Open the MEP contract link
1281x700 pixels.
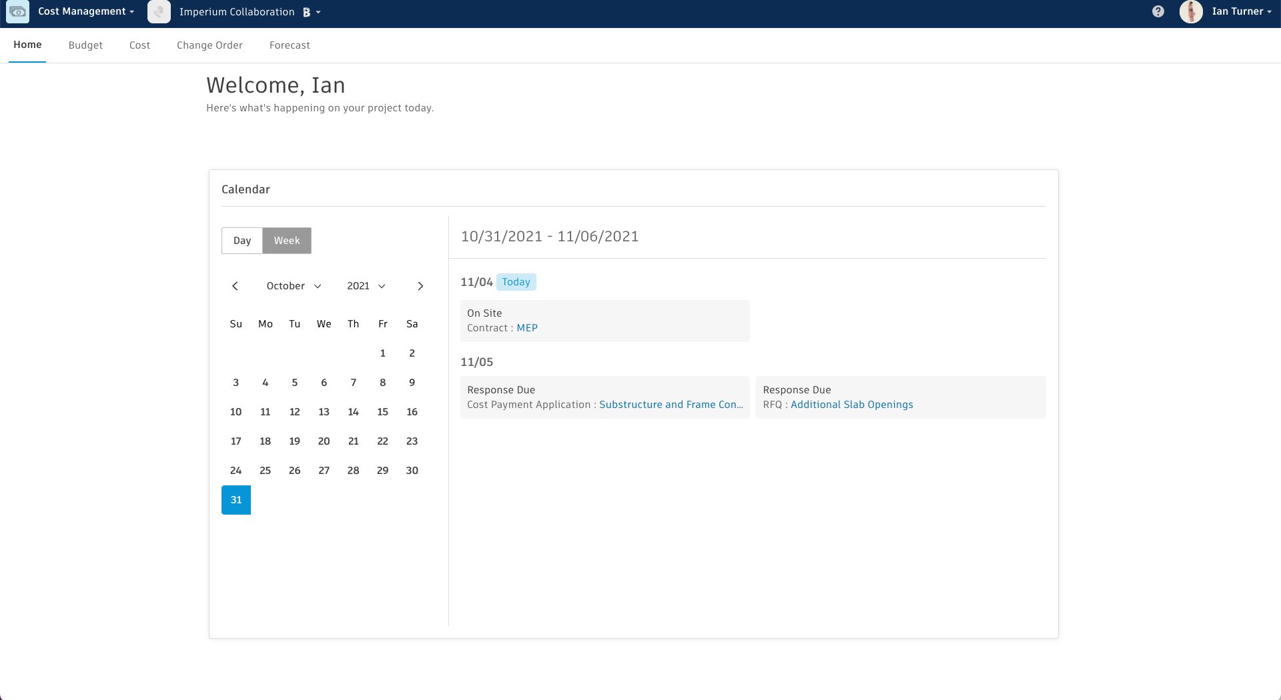coord(527,328)
